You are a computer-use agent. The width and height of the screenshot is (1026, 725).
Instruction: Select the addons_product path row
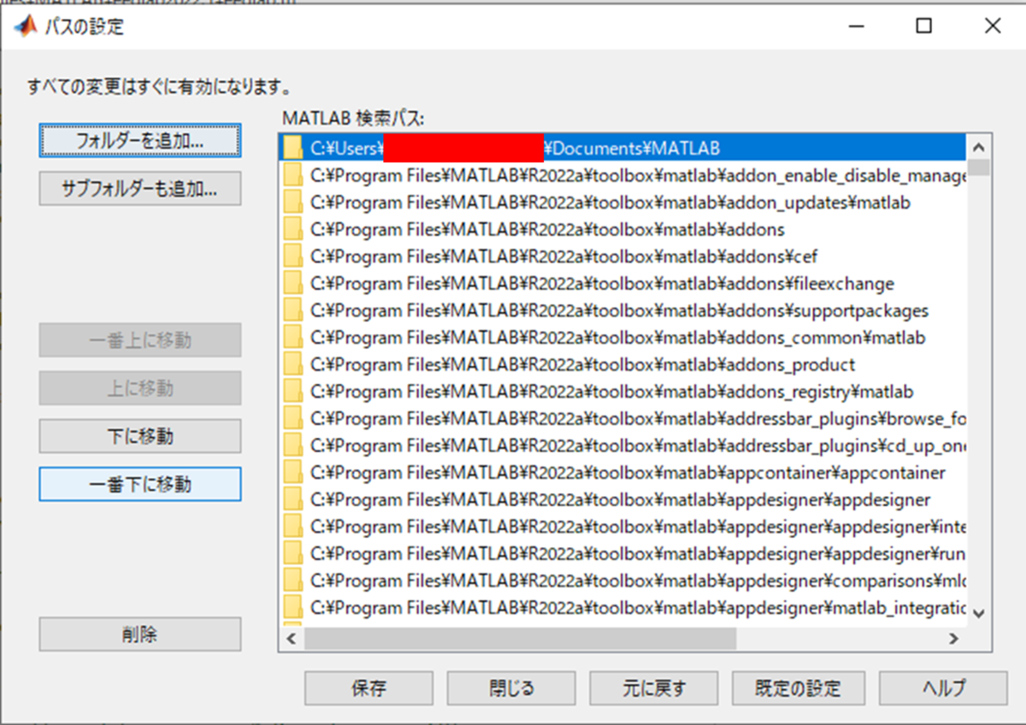[x=624, y=365]
